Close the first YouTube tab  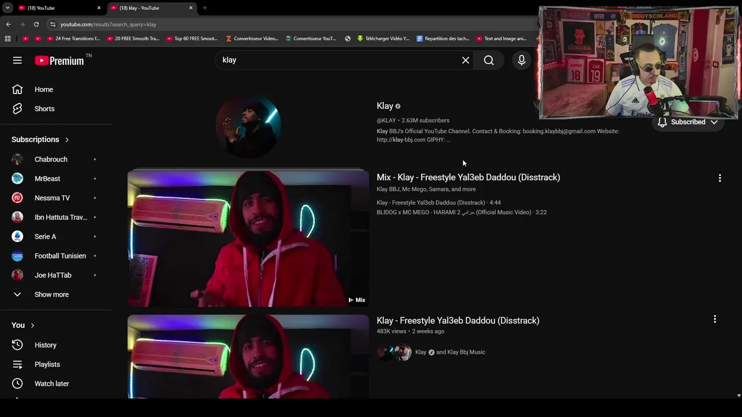99,8
